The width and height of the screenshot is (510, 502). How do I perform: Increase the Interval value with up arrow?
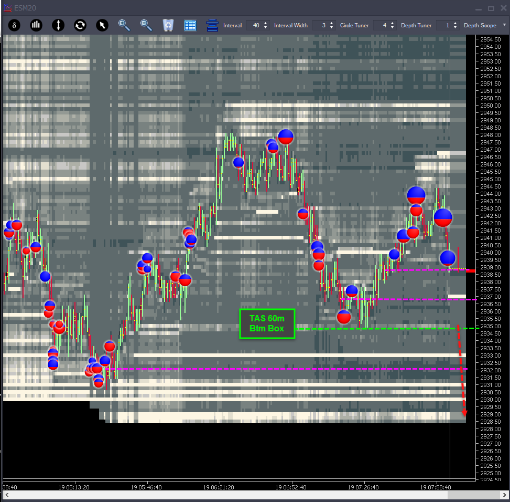tap(265, 23)
